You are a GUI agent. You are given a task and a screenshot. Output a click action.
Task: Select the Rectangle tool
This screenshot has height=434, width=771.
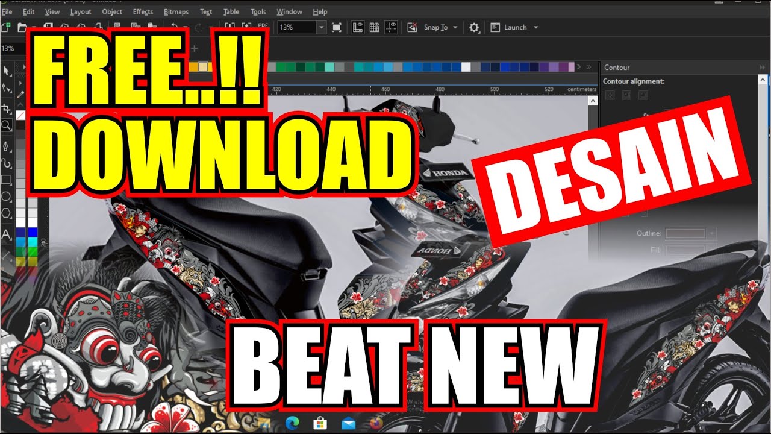[x=7, y=180]
